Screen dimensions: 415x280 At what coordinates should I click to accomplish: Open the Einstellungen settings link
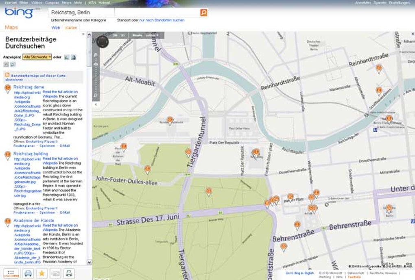coord(399,3)
